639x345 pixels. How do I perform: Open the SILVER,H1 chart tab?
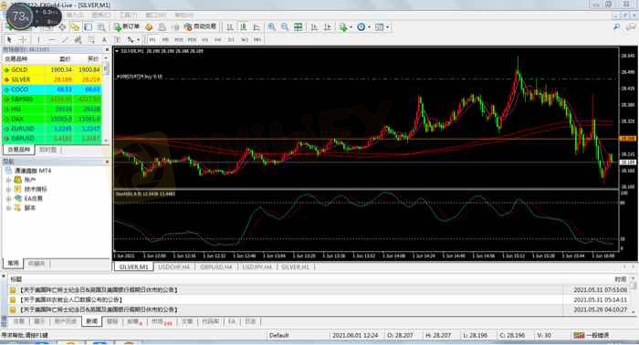tap(296, 267)
